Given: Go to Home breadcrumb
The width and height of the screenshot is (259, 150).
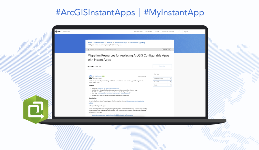Looking at the screenshot, I should coord(90,43).
